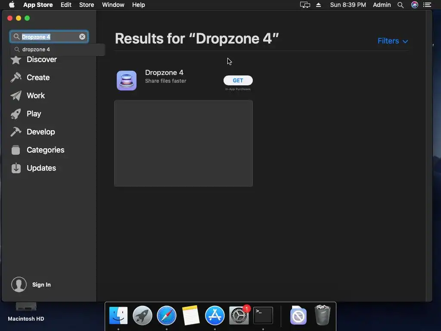
Task: Click the magnifier icon in search field
Action: point(17,37)
